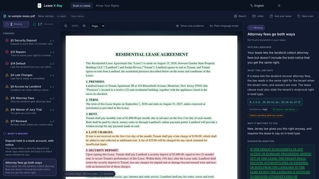Click the §14 Default red alert icon

coord(7,63)
